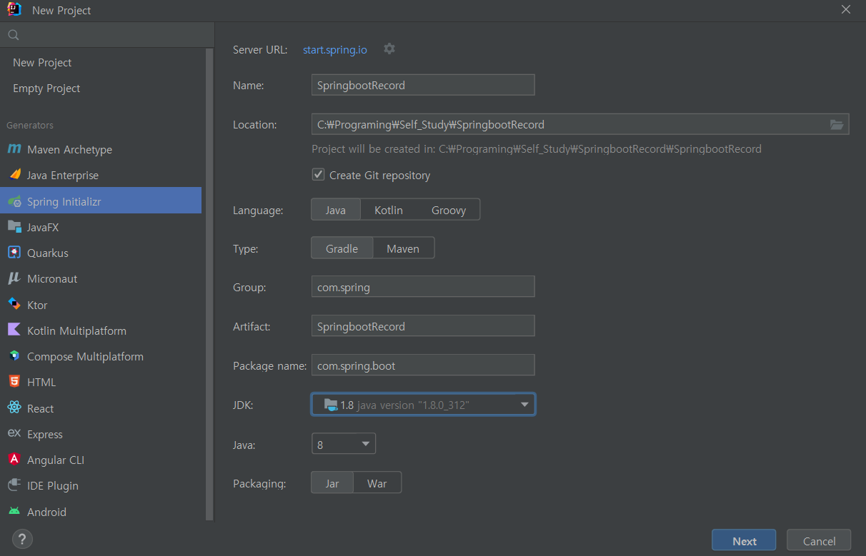Click the HTML5 shield icon
Screen dimensions: 866x556
[x=14, y=382]
